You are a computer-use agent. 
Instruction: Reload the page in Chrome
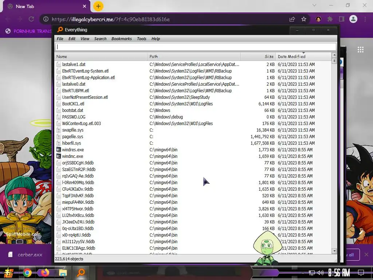(31, 19)
